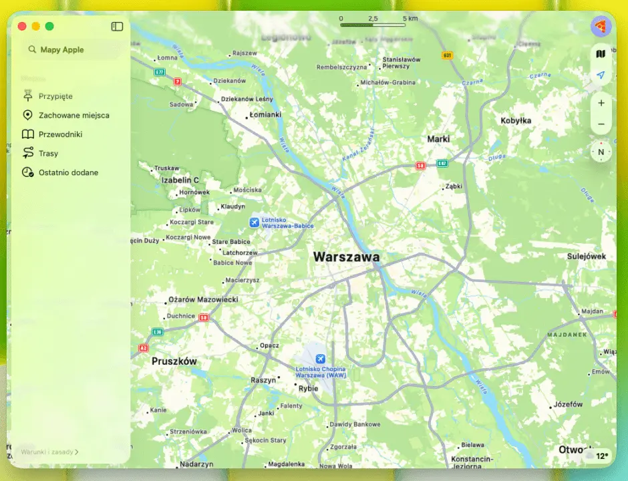Open Przypięte in the sidebar

[55, 96]
